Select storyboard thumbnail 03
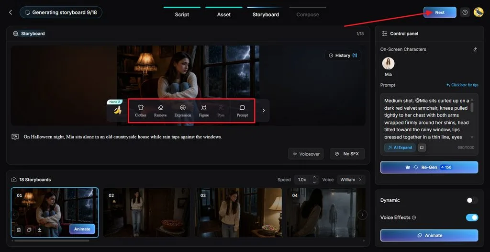The width and height of the screenshot is (490, 252). (x=238, y=212)
